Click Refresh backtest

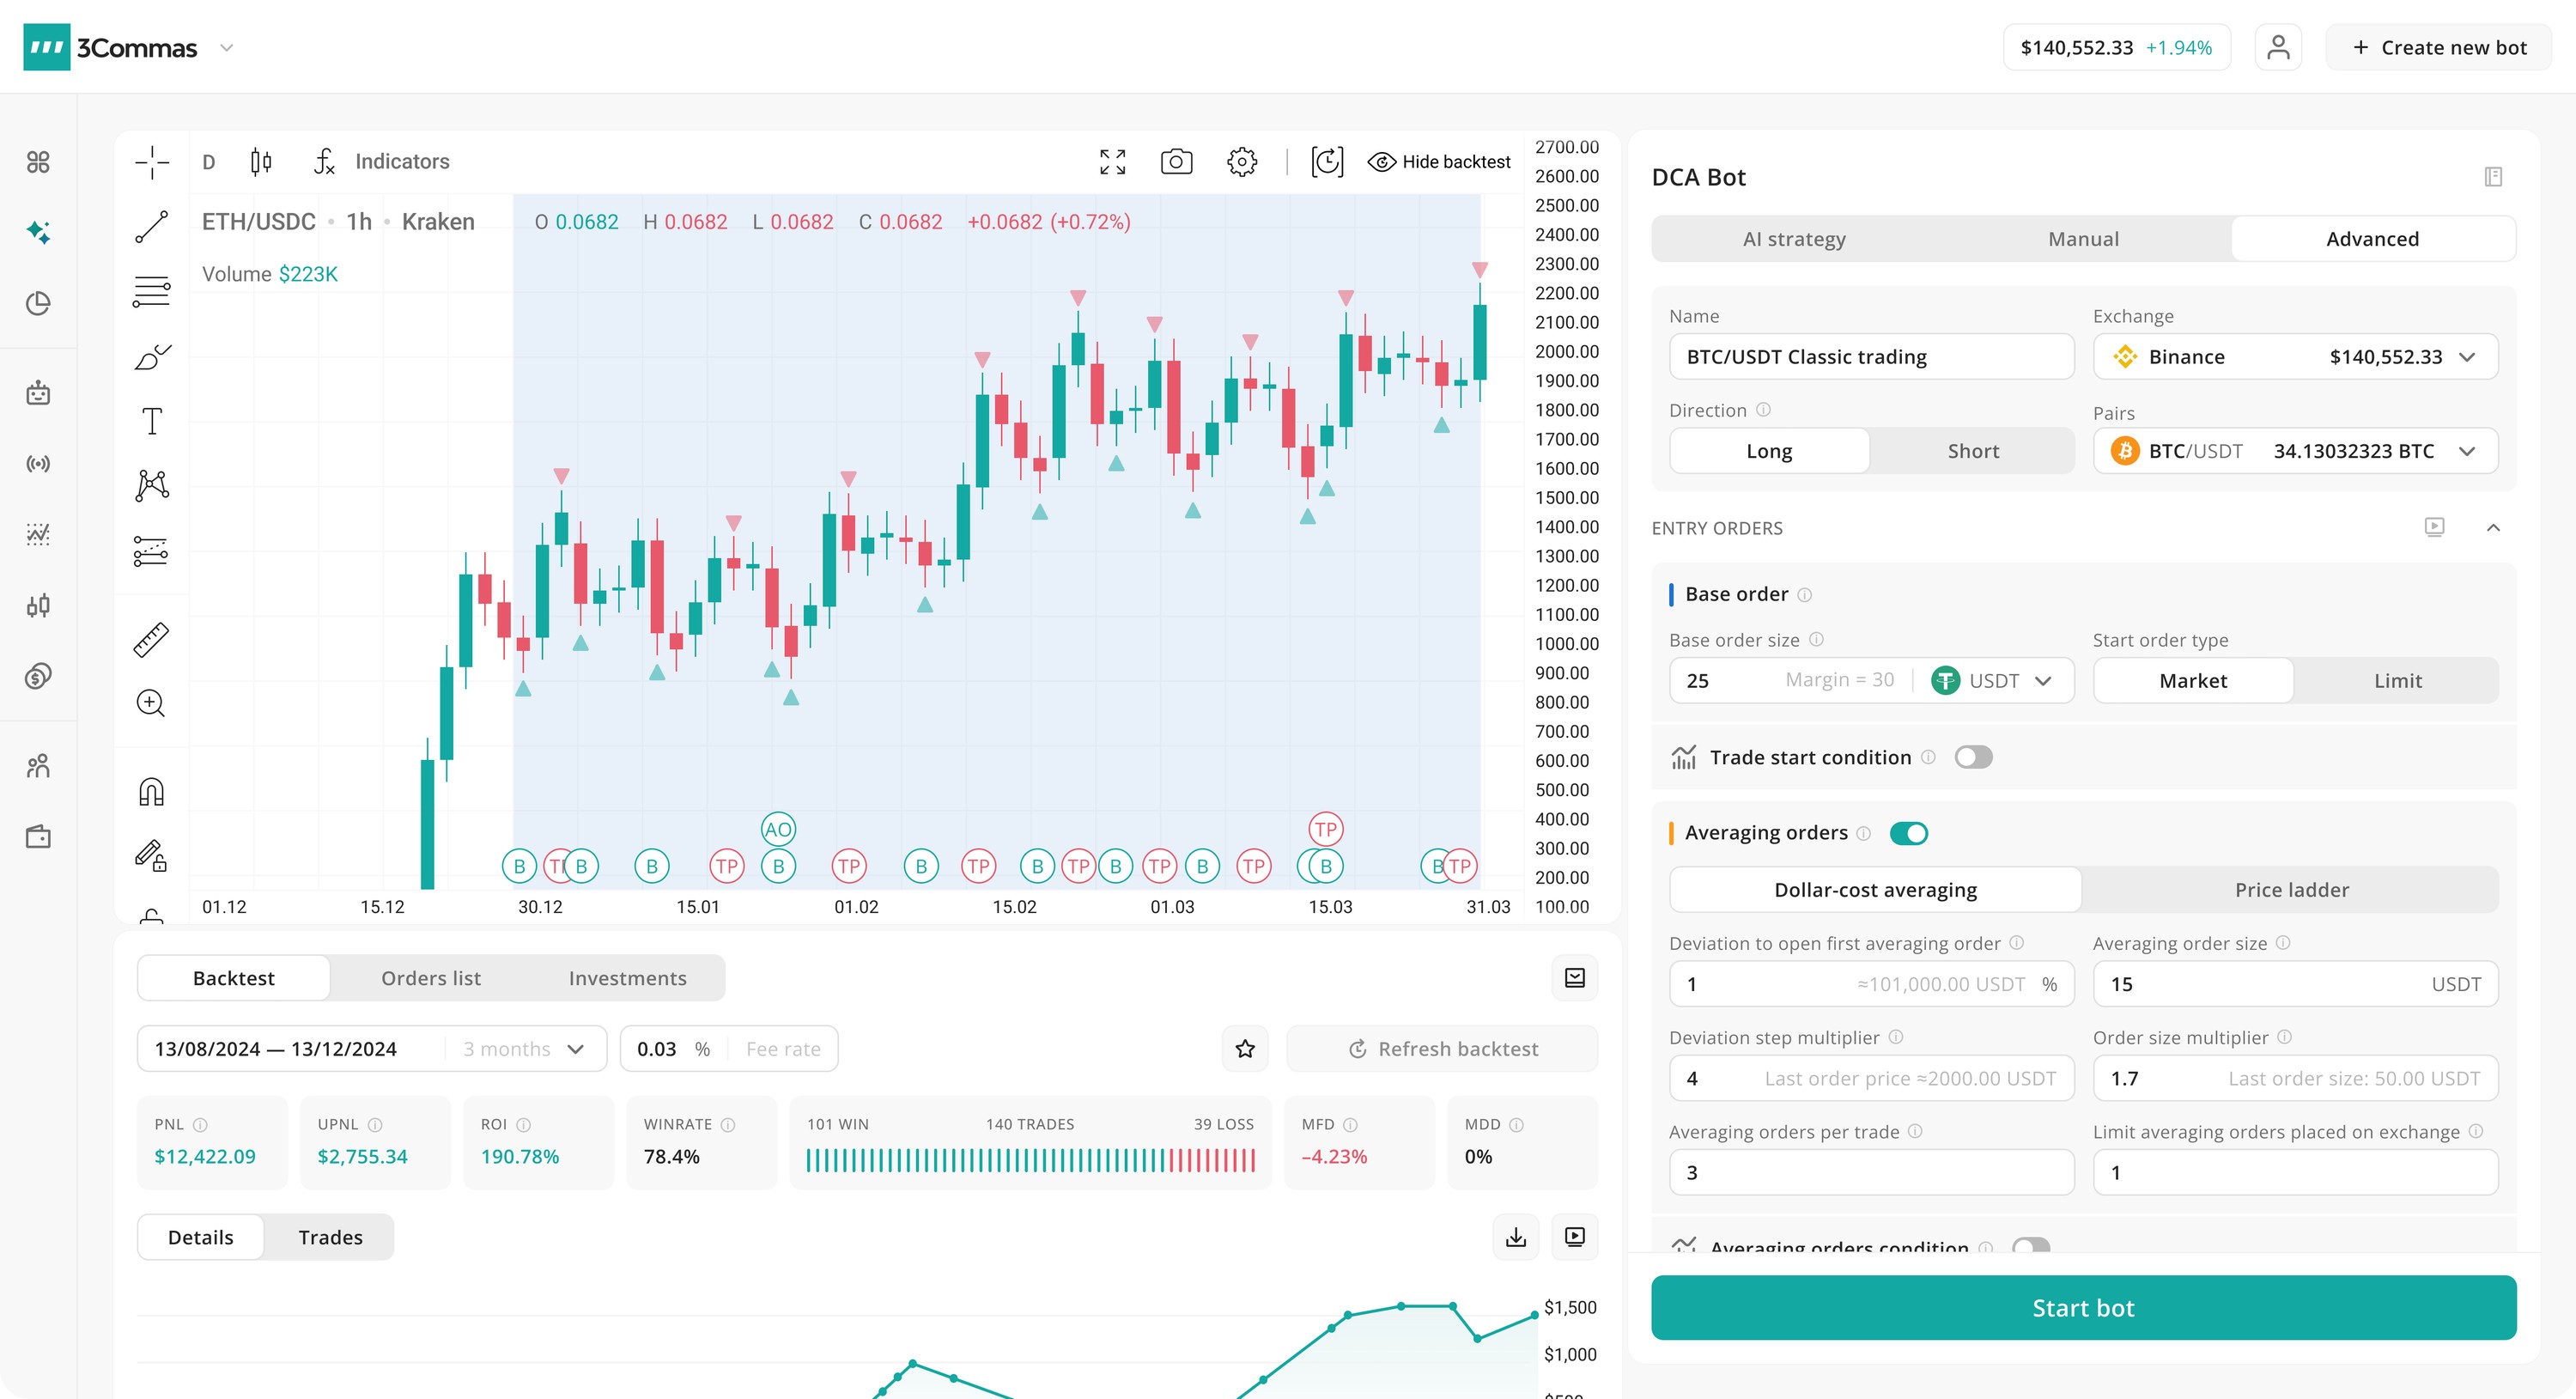[1442, 1049]
